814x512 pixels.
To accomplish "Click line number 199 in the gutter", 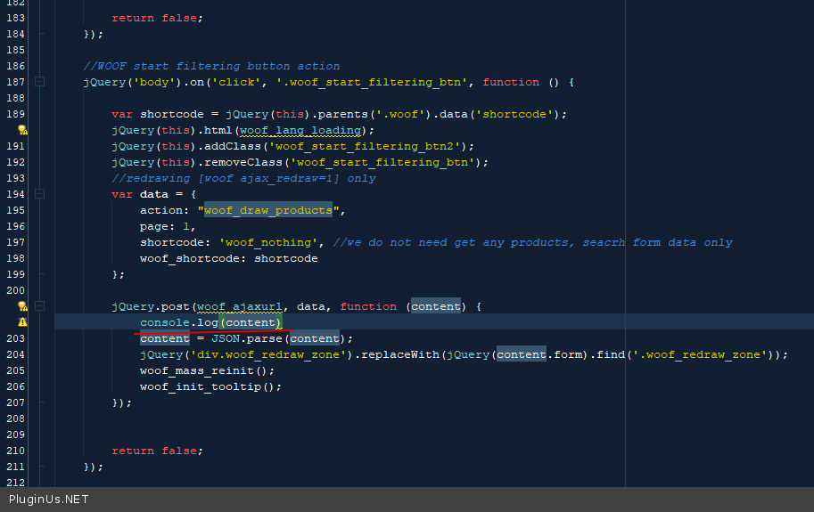I will tap(15, 274).
